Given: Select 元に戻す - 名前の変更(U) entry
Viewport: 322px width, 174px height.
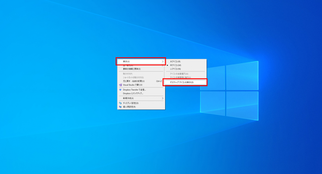Looking at the screenshot, I should [x=141, y=81].
